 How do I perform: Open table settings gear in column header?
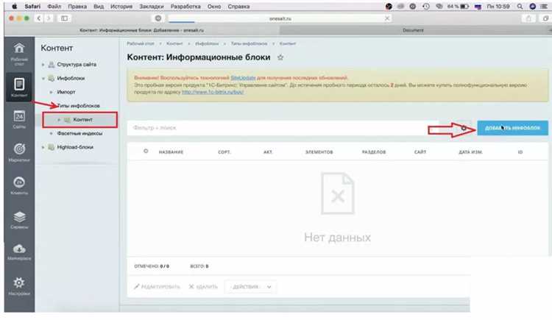pos(146,152)
